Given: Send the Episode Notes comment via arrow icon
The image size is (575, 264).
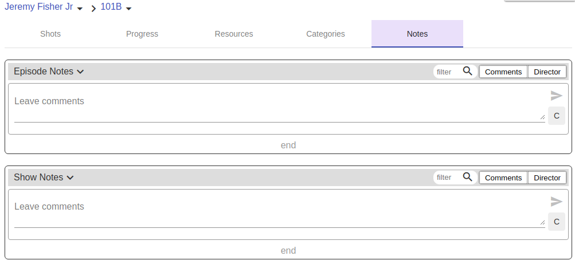Looking at the screenshot, I should click(556, 96).
